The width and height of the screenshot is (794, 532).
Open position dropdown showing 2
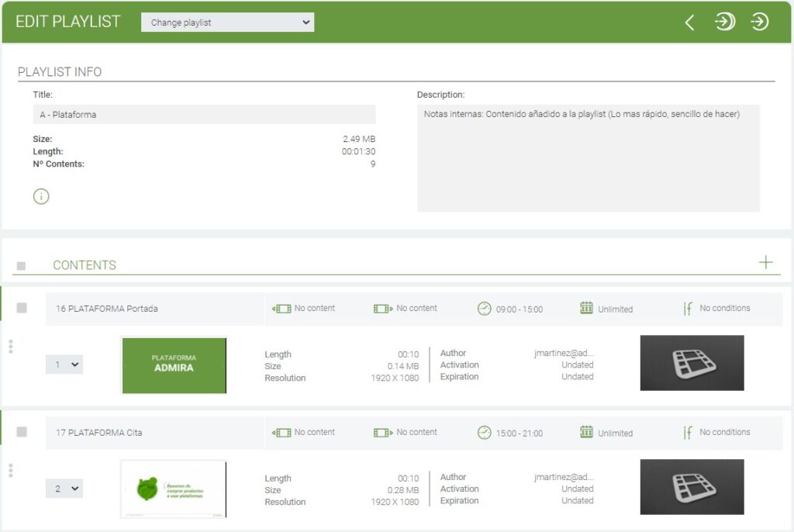pyautogui.click(x=64, y=489)
